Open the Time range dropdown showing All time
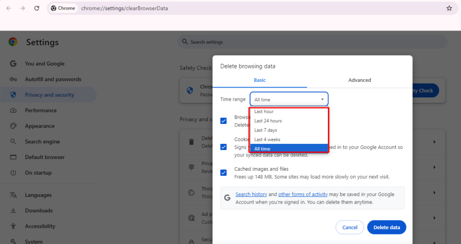This screenshot has height=244, width=461. (x=289, y=99)
